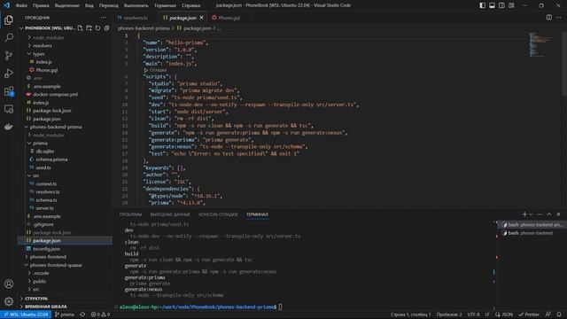Refresh the Explorer file tree

[97, 27]
